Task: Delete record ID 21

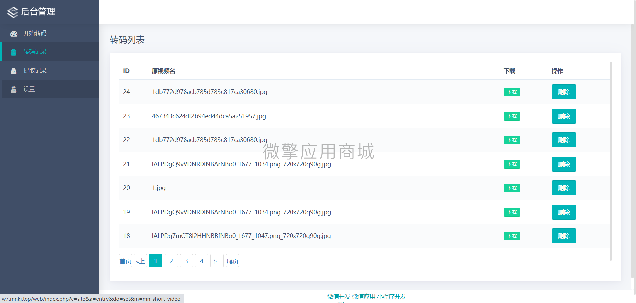Action: (564, 164)
